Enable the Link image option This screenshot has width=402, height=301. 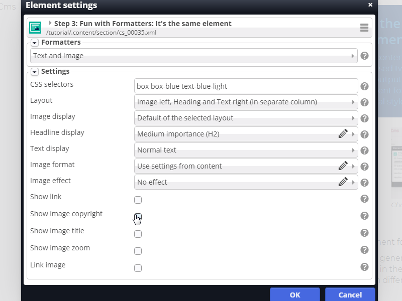[138, 268]
